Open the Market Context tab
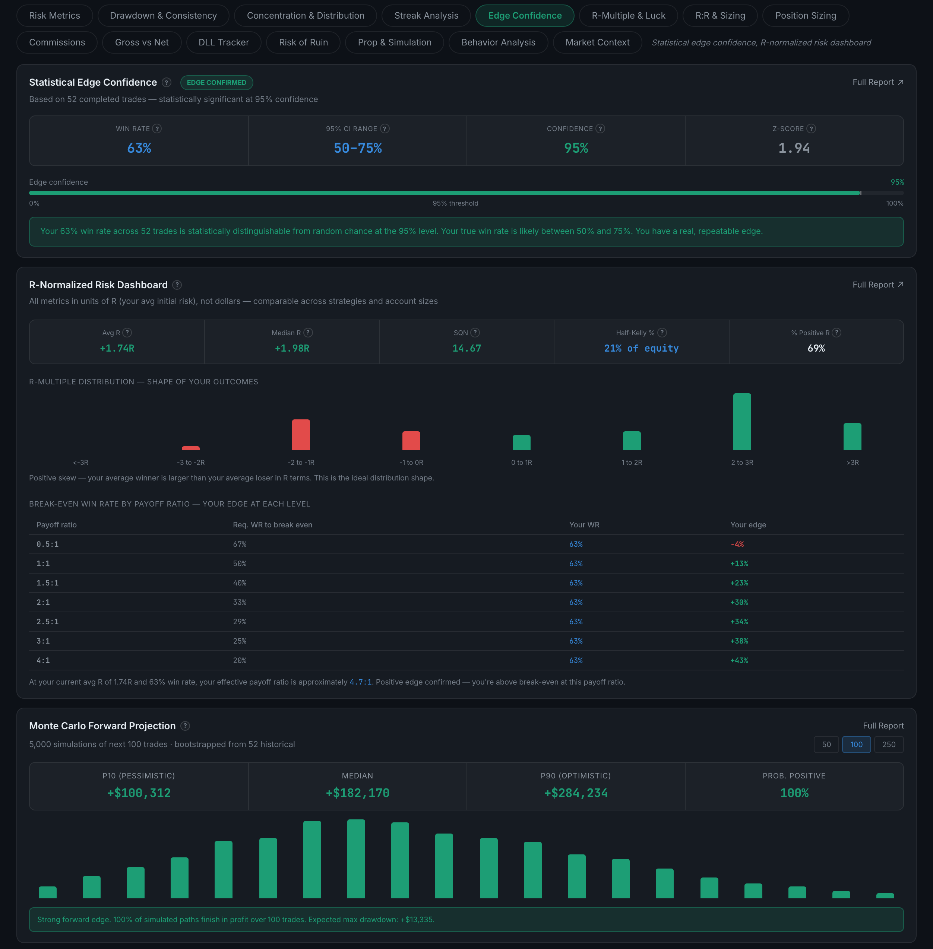 point(597,42)
